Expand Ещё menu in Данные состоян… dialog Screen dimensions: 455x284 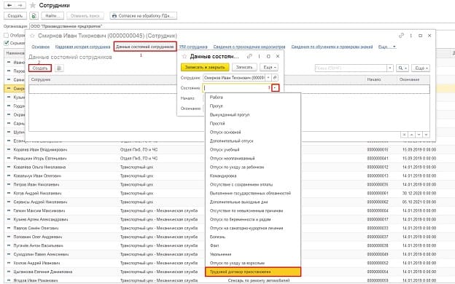(269, 67)
